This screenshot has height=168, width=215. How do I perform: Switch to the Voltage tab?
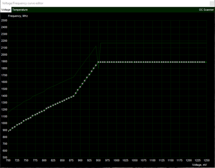point(6,10)
